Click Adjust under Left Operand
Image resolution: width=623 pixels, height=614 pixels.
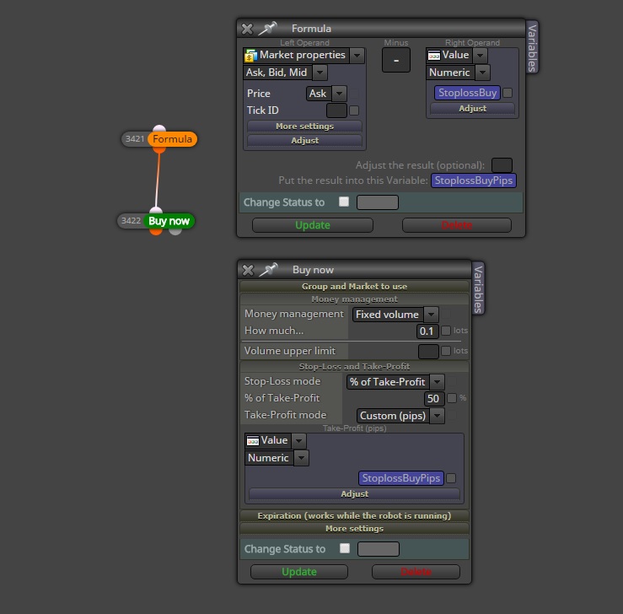[x=304, y=141]
